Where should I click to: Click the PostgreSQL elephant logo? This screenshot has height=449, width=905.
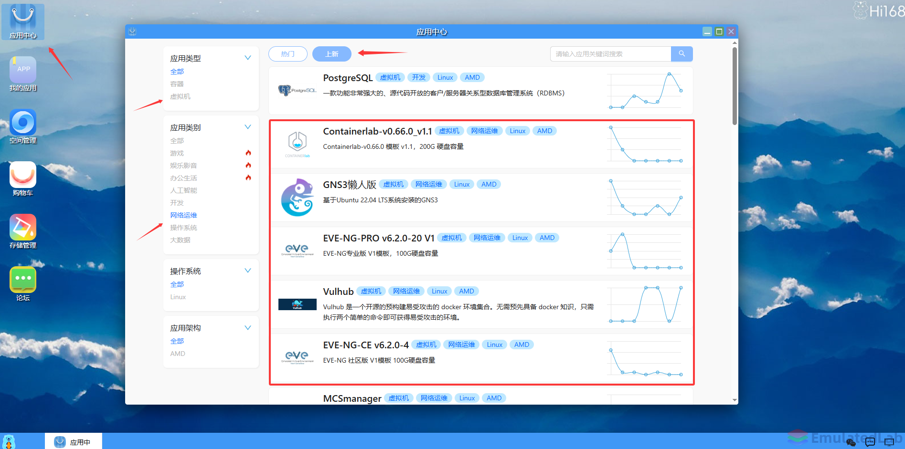[297, 90]
